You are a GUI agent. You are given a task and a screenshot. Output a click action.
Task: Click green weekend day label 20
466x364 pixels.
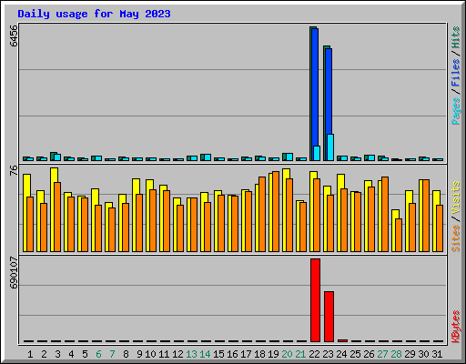tap(287, 354)
